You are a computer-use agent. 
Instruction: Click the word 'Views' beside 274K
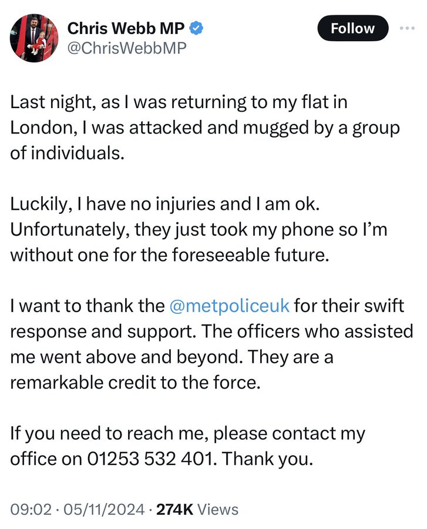pos(218,510)
